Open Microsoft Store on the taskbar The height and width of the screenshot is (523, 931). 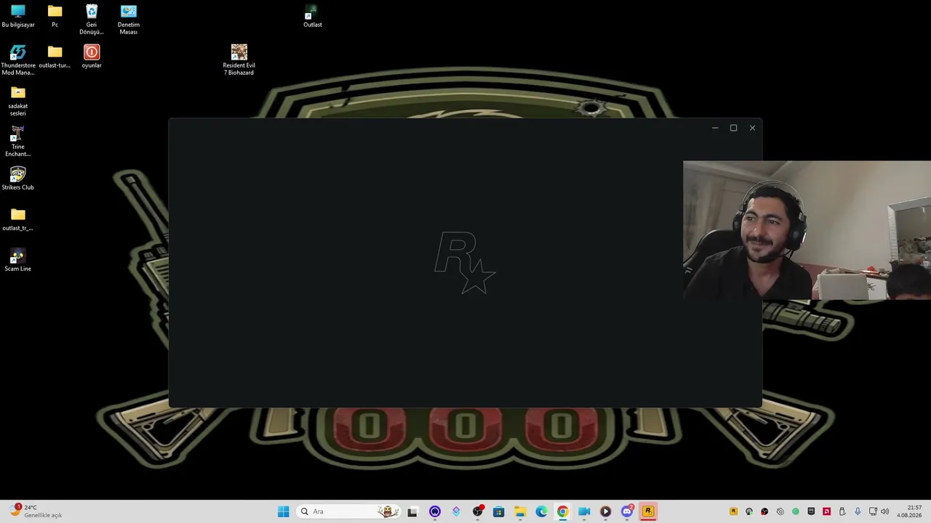tap(498, 511)
